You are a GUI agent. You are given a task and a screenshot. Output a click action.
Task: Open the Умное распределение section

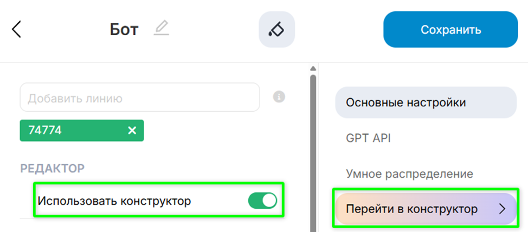click(409, 174)
